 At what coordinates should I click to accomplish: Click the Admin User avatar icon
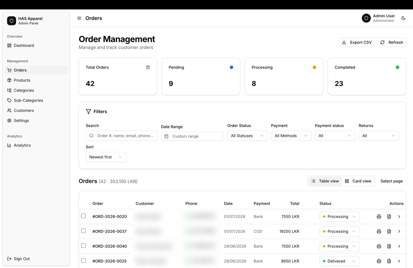click(366, 18)
